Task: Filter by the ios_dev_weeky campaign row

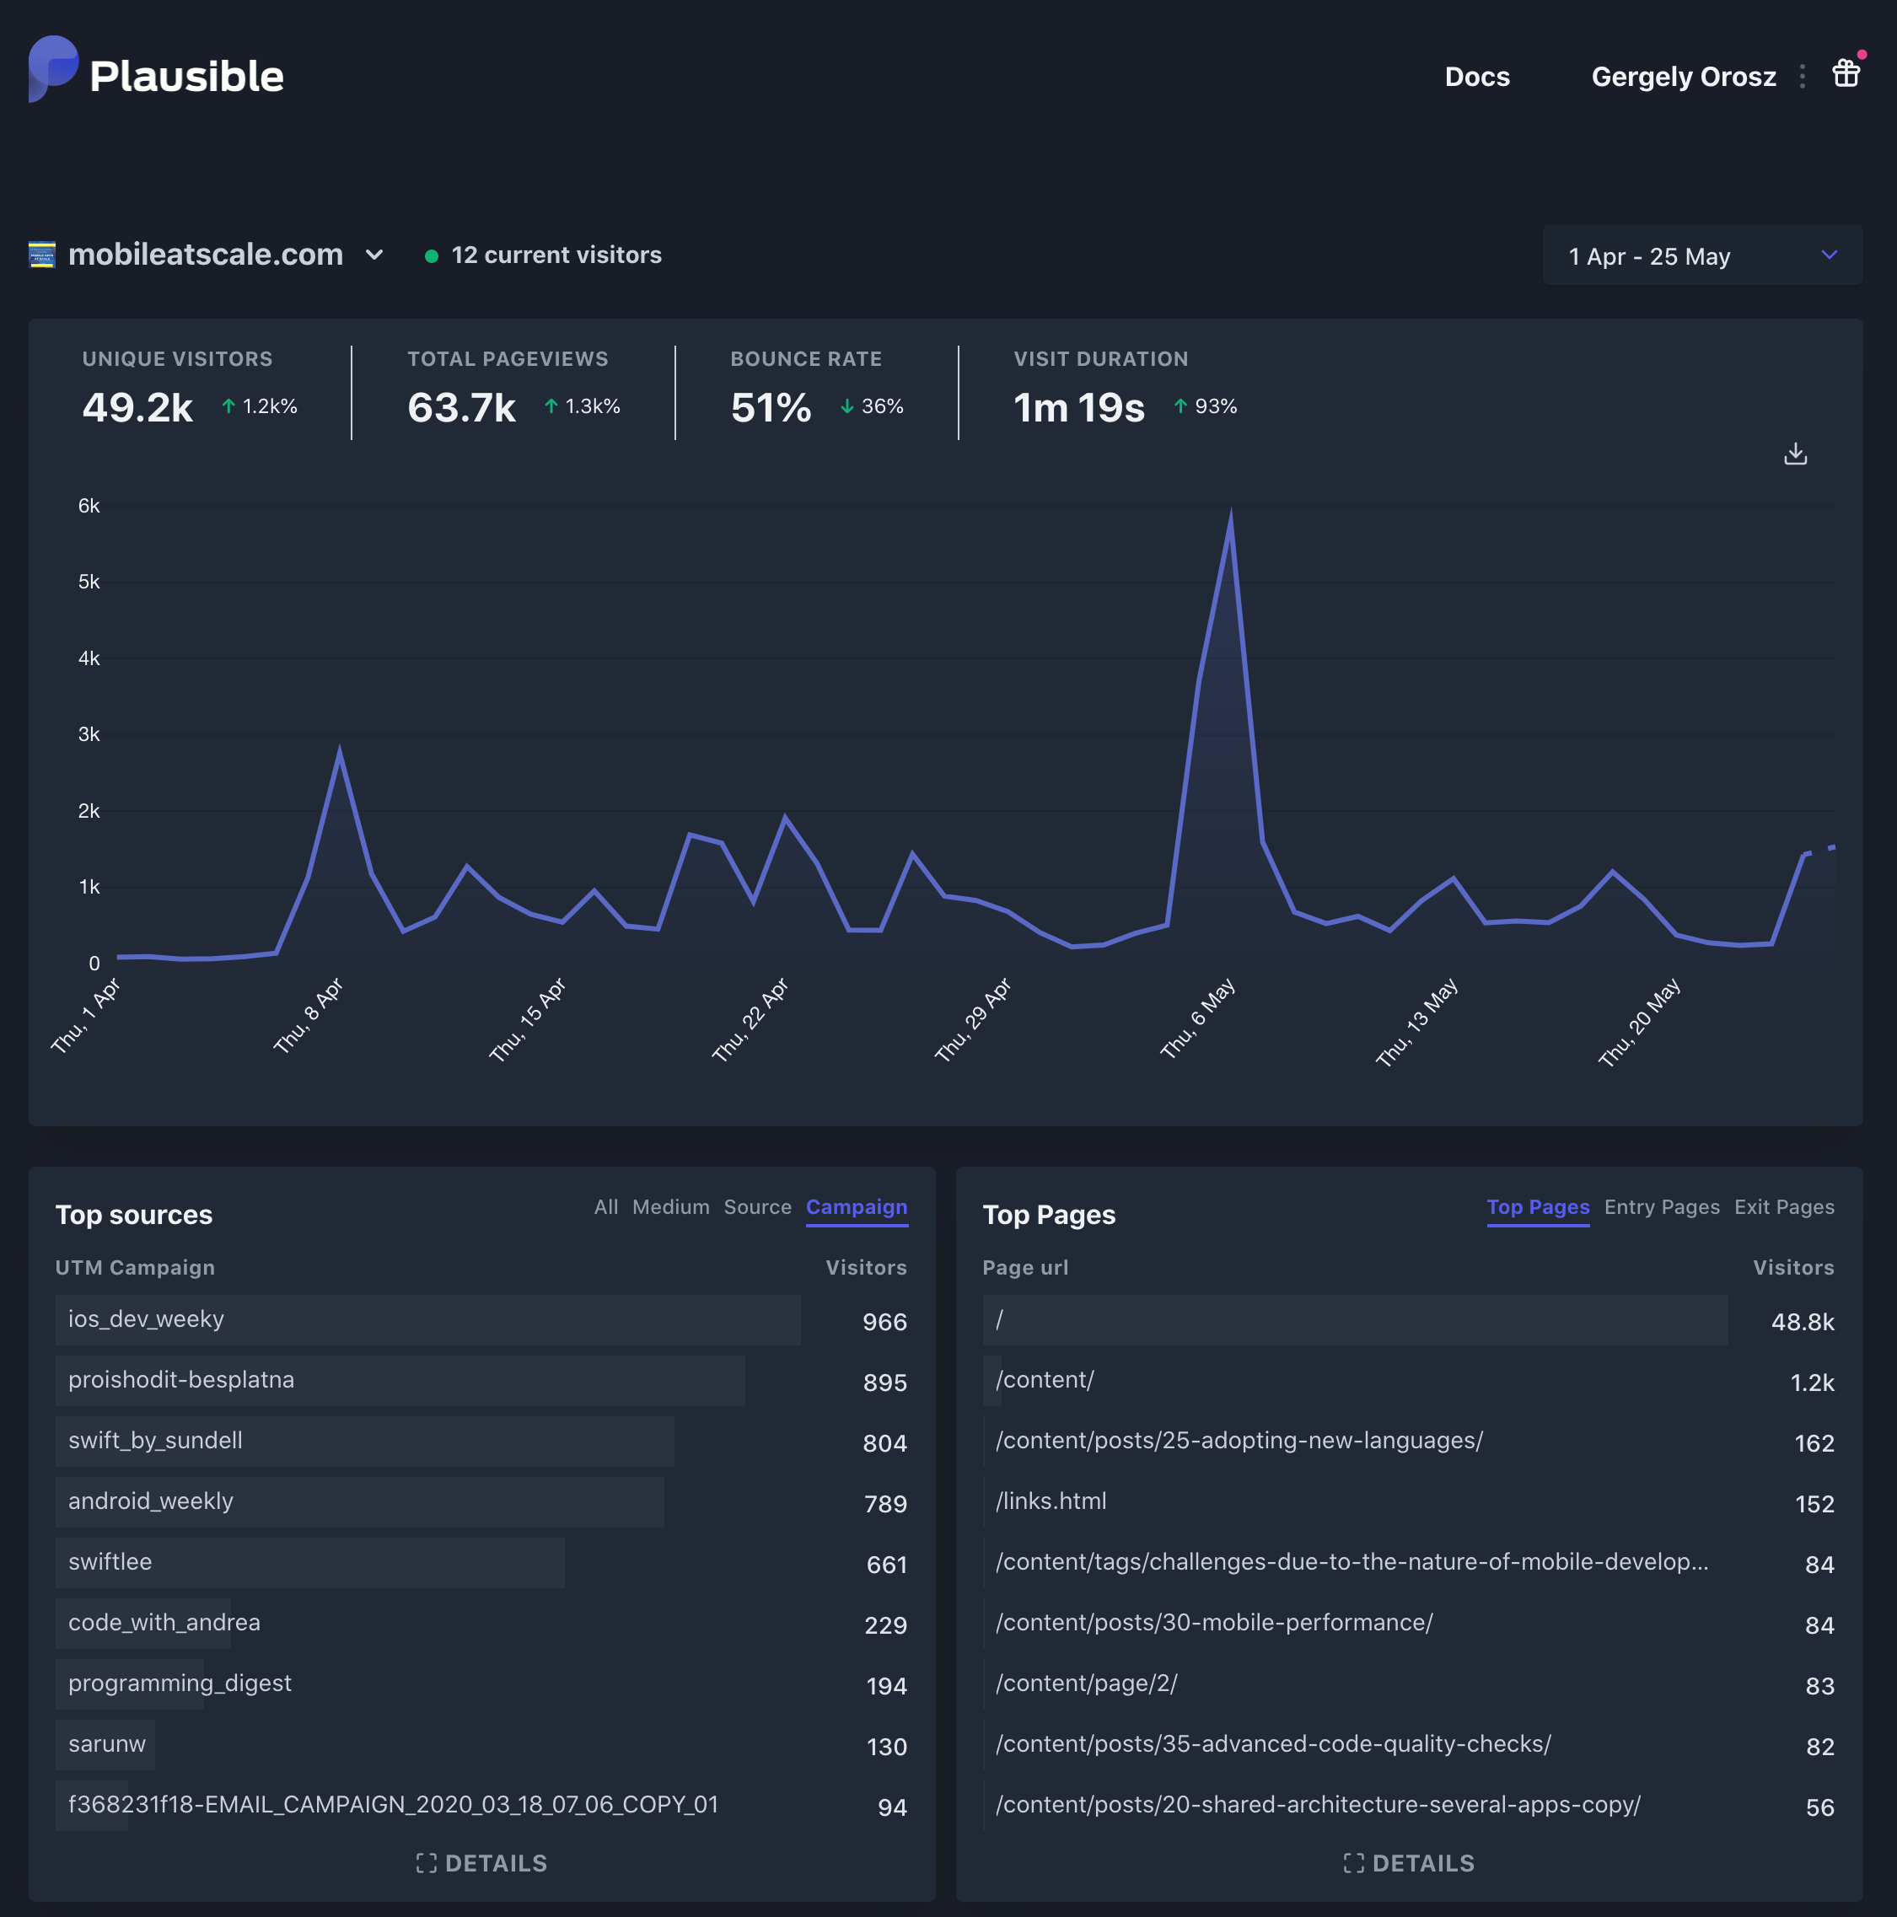Action: pyautogui.click(x=146, y=1318)
